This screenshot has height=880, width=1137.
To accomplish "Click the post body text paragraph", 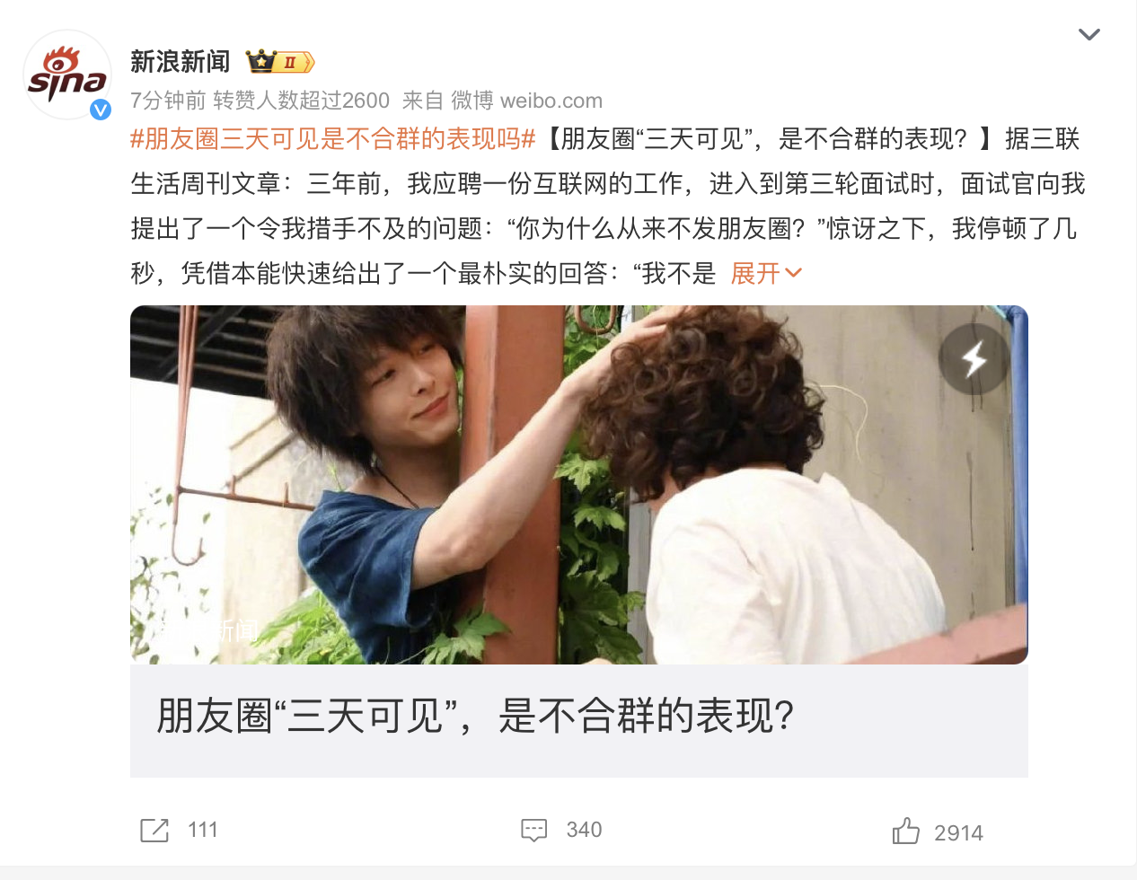I will tap(608, 206).
